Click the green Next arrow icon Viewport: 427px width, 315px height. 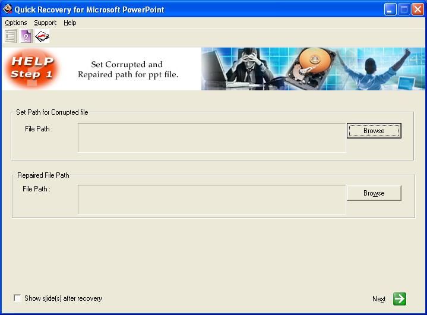[x=400, y=299]
